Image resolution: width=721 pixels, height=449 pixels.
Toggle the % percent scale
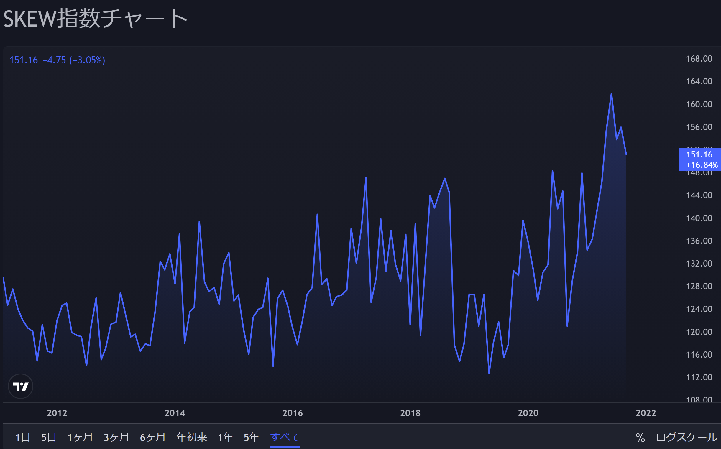(x=640, y=438)
